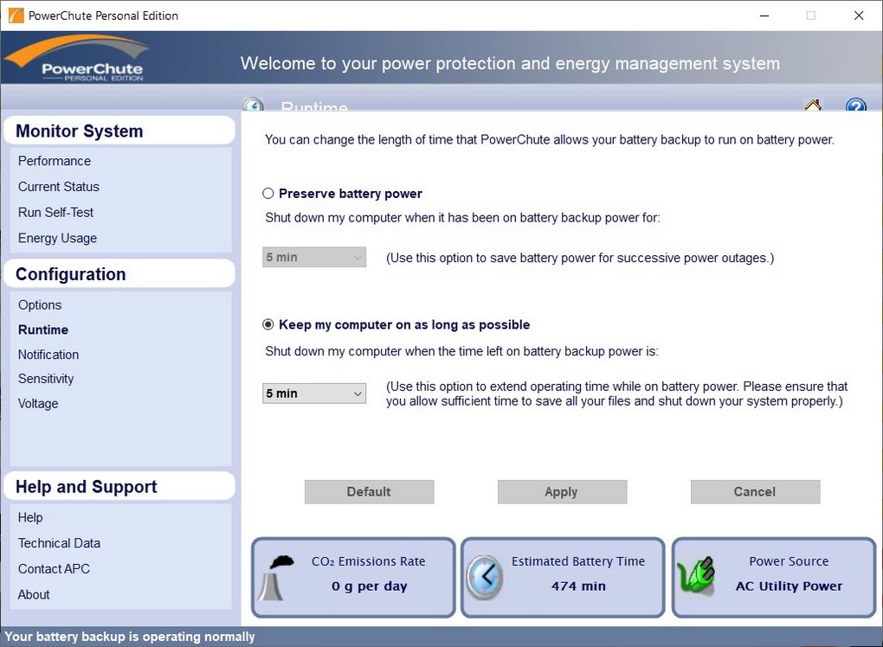Click the PowerChute app icon in title bar
This screenshot has width=883, height=647.
(16, 16)
